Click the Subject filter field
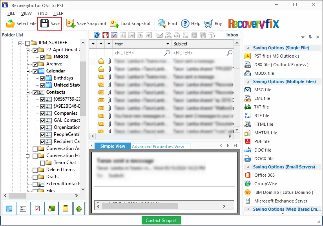Image resolution: width=323 pixels, height=226 pixels. pyautogui.click(x=203, y=53)
